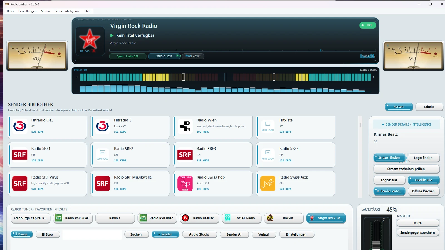Click the VOL 45% pill

pos(193,56)
